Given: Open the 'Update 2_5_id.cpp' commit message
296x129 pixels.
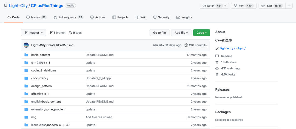Looking at the screenshot, I should pos(98,78).
